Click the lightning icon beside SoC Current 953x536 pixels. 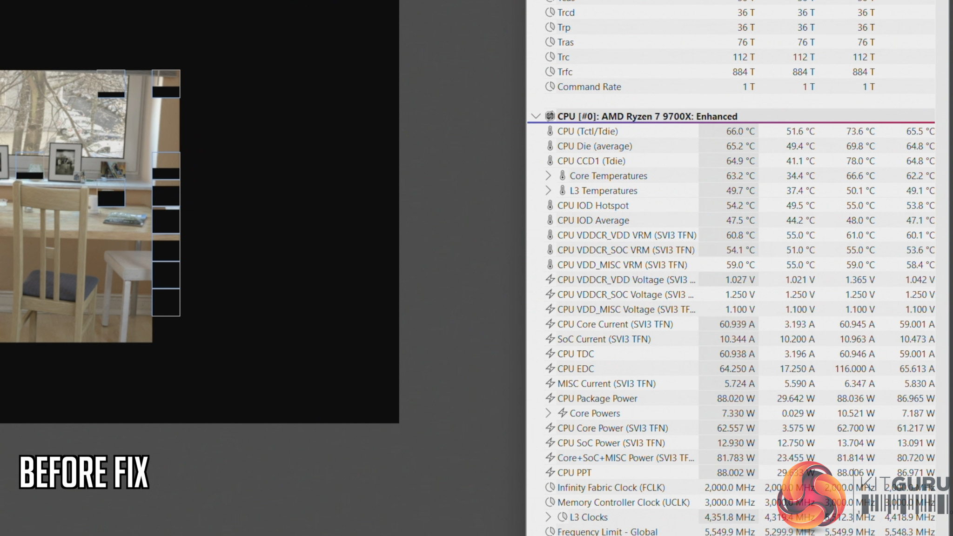550,339
